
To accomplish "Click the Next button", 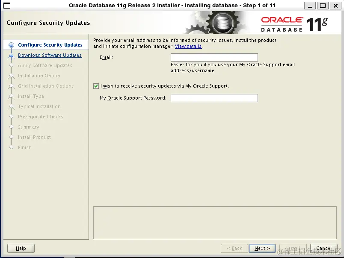I will [262, 248].
